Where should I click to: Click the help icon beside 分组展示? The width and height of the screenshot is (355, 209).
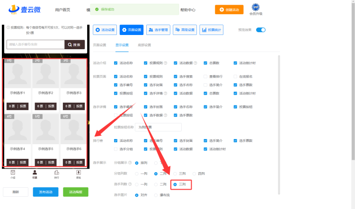[x=130, y=163]
